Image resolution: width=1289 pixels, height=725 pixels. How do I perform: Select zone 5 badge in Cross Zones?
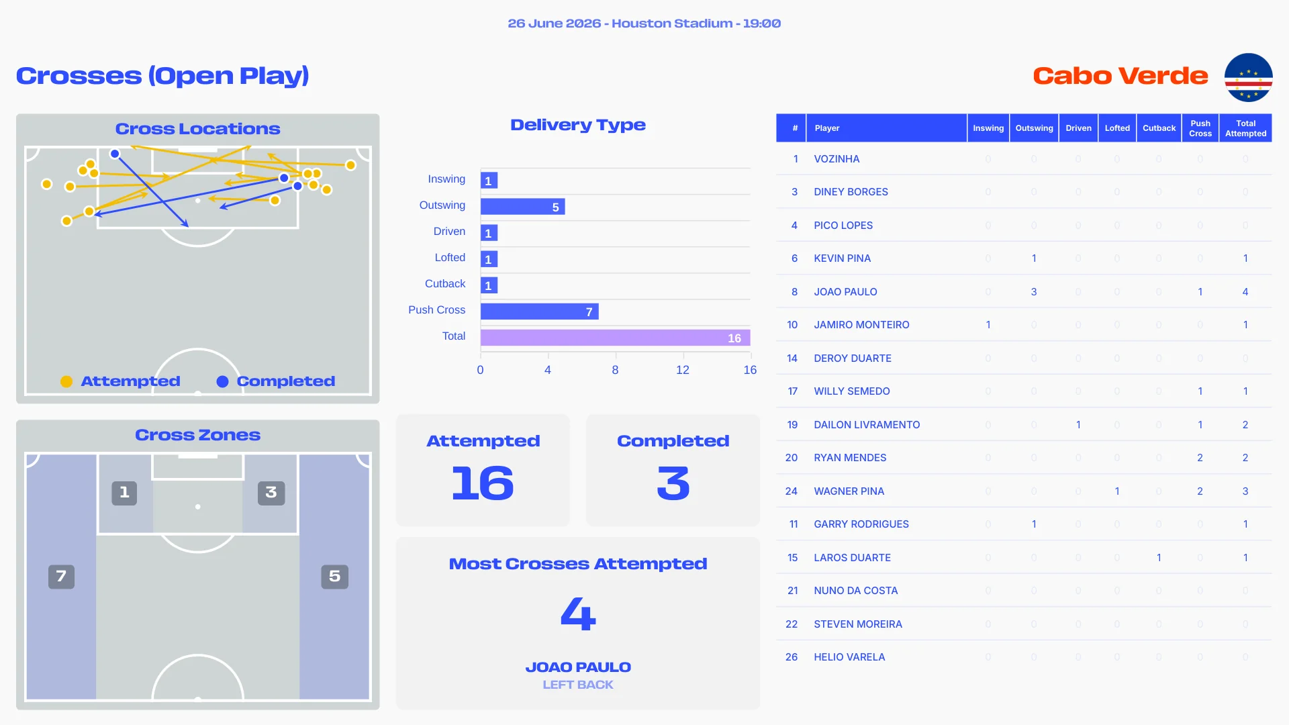coord(334,576)
